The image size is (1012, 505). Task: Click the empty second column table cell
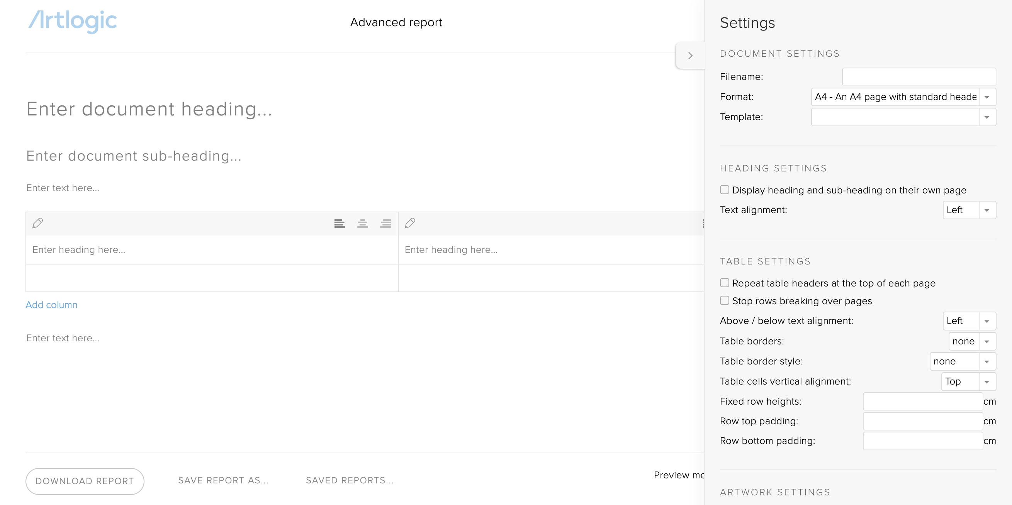tap(551, 278)
